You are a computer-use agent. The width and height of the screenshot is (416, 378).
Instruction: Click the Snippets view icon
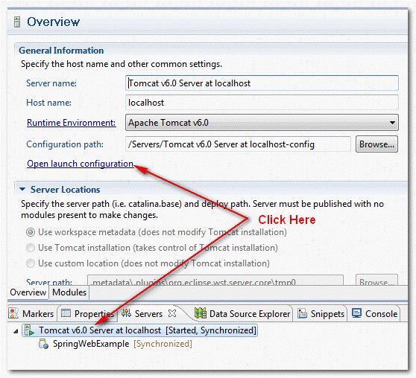303,313
